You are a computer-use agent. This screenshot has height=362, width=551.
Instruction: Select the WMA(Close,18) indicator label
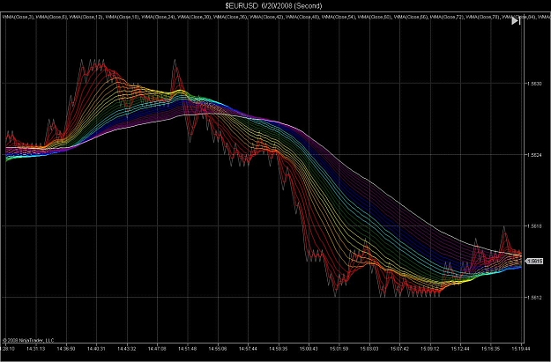123,17
